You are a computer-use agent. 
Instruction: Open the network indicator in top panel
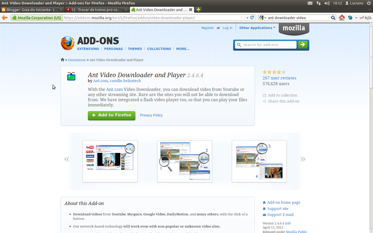tap(318, 3)
